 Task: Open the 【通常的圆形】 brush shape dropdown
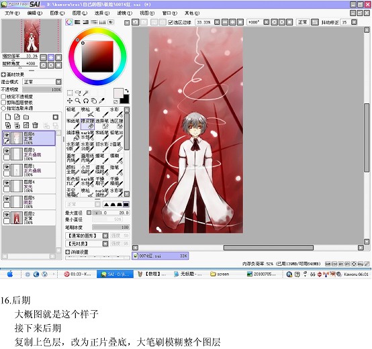[105, 236]
